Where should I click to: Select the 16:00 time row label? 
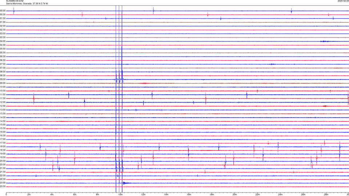pos(3,132)
